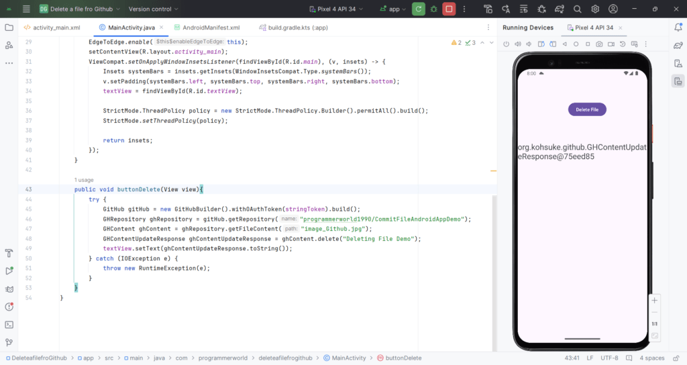The image size is (687, 365).
Task: Switch to activity_main.xml tab
Action: [x=52, y=28]
